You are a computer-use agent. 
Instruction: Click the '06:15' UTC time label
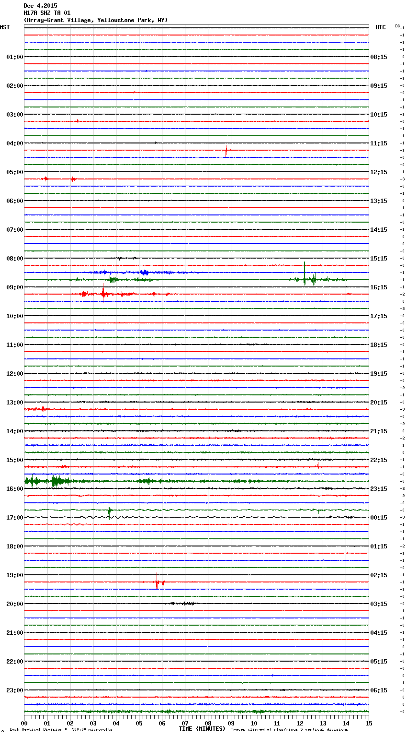click(x=379, y=690)
